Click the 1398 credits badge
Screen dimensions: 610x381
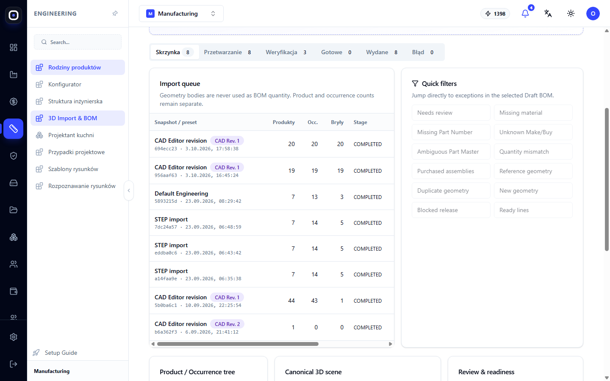click(x=495, y=14)
